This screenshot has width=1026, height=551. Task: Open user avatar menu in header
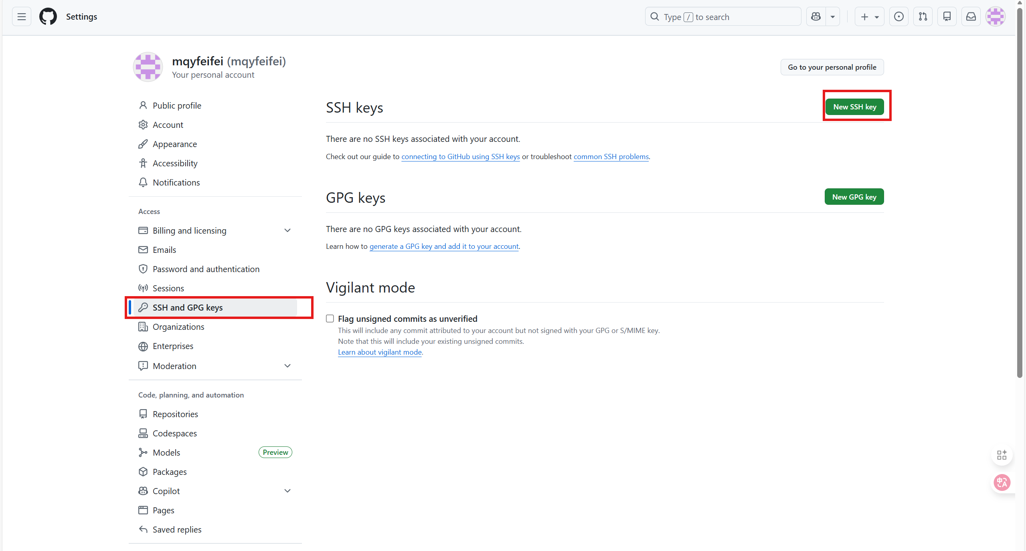coord(996,17)
